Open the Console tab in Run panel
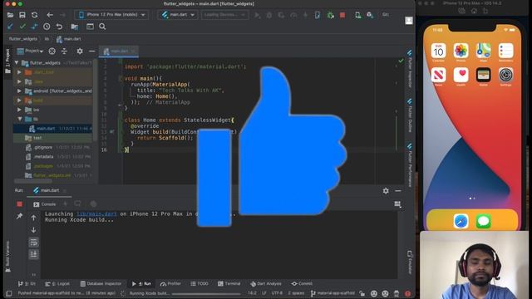The height and width of the screenshot is (299, 532). 44,204
